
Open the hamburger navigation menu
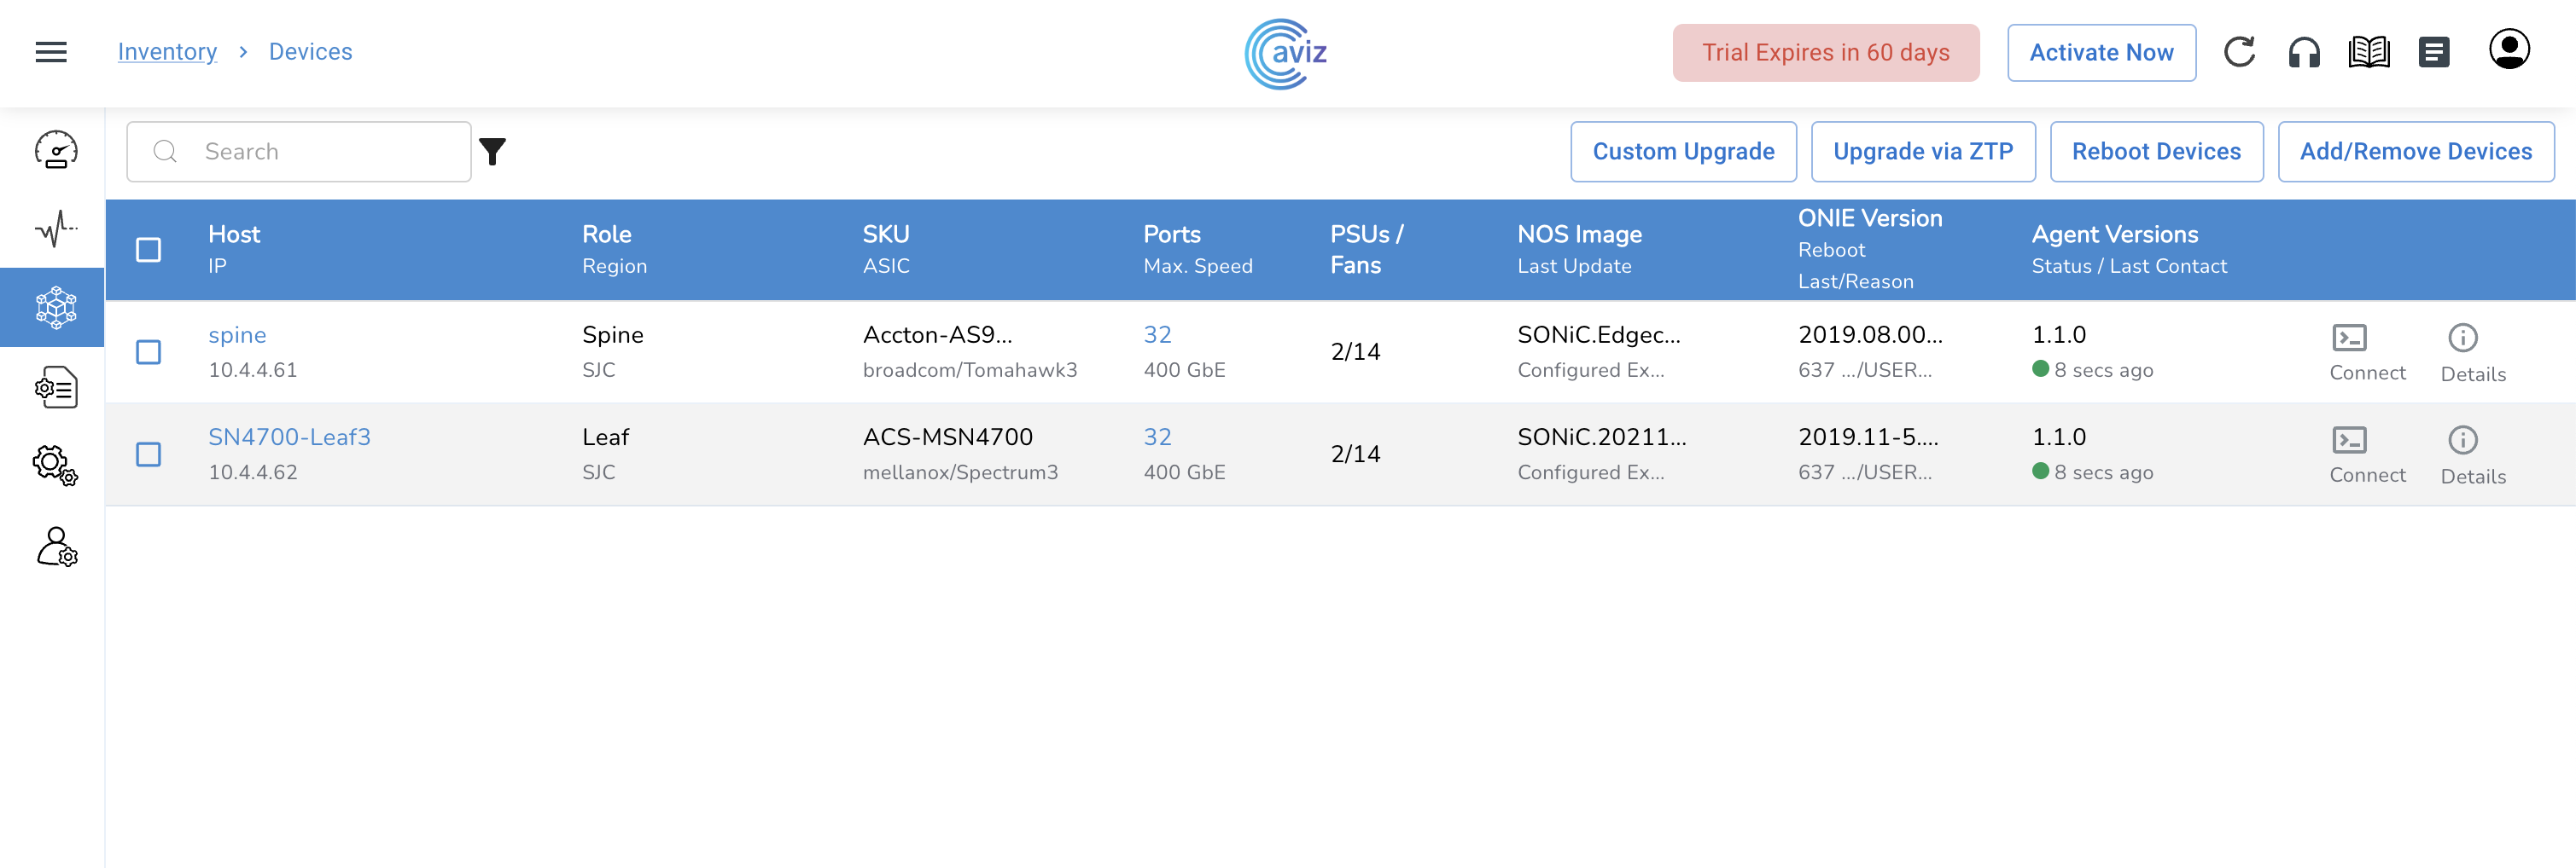51,52
